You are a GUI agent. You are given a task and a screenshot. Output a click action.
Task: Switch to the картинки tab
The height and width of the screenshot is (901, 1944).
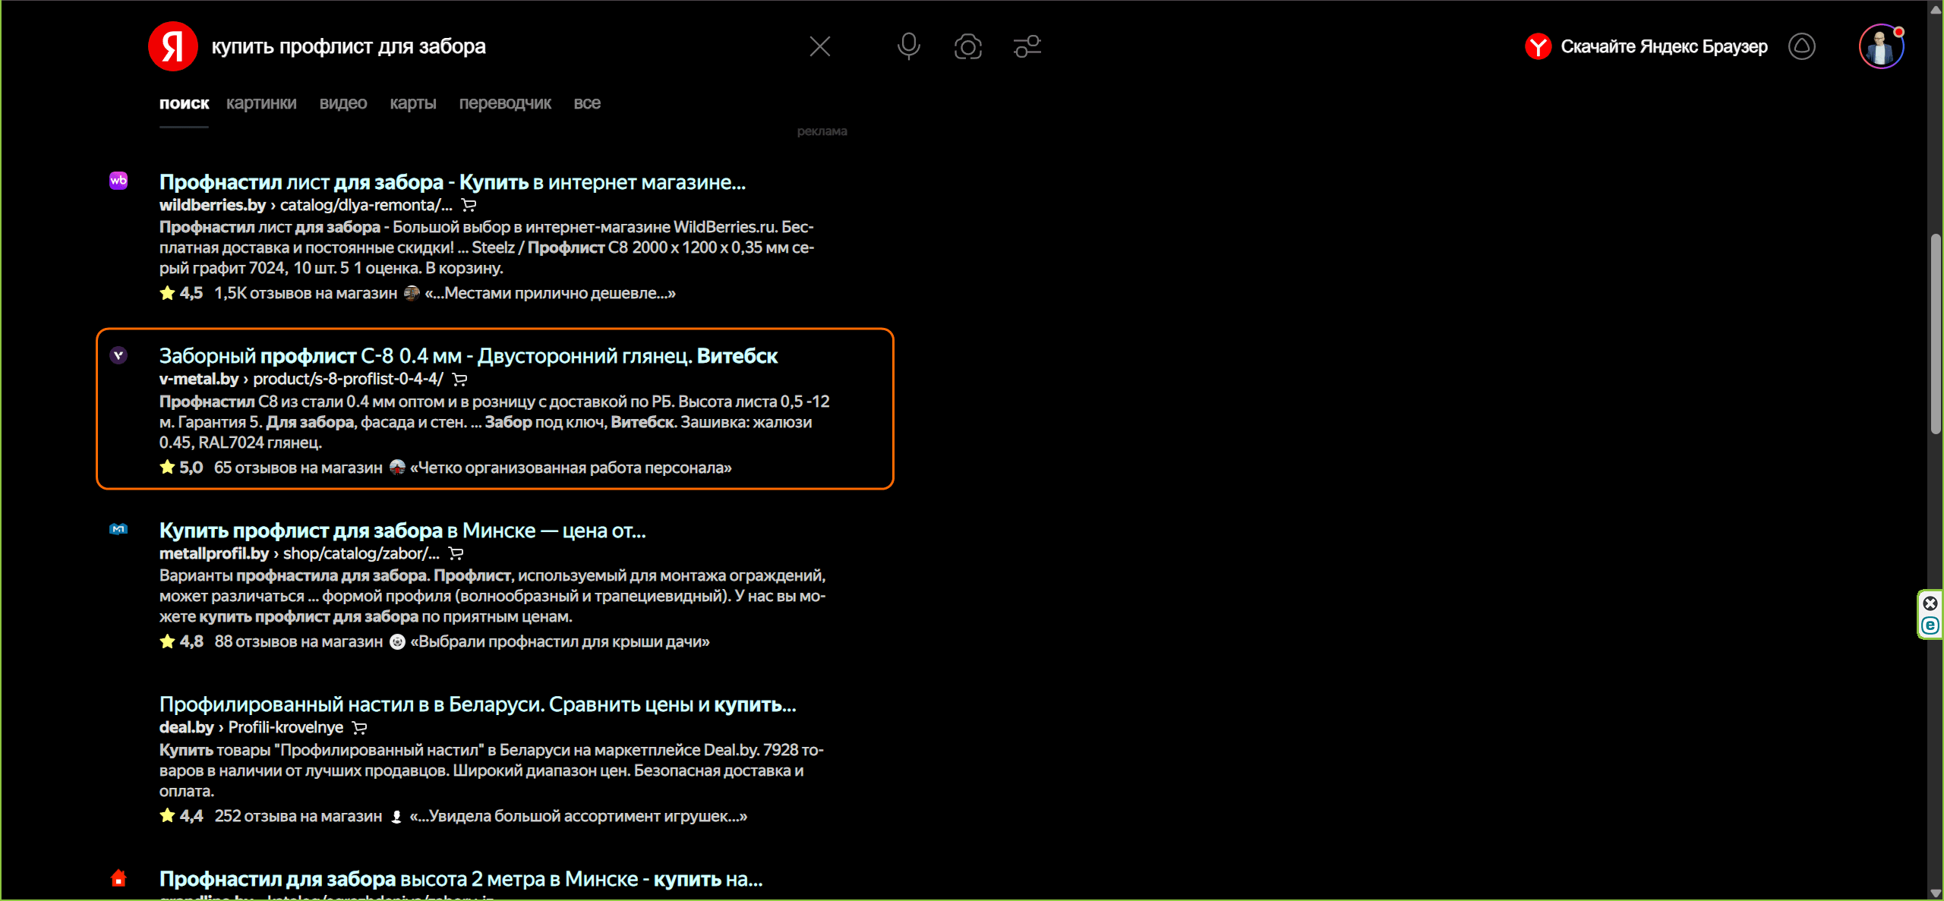pos(261,103)
